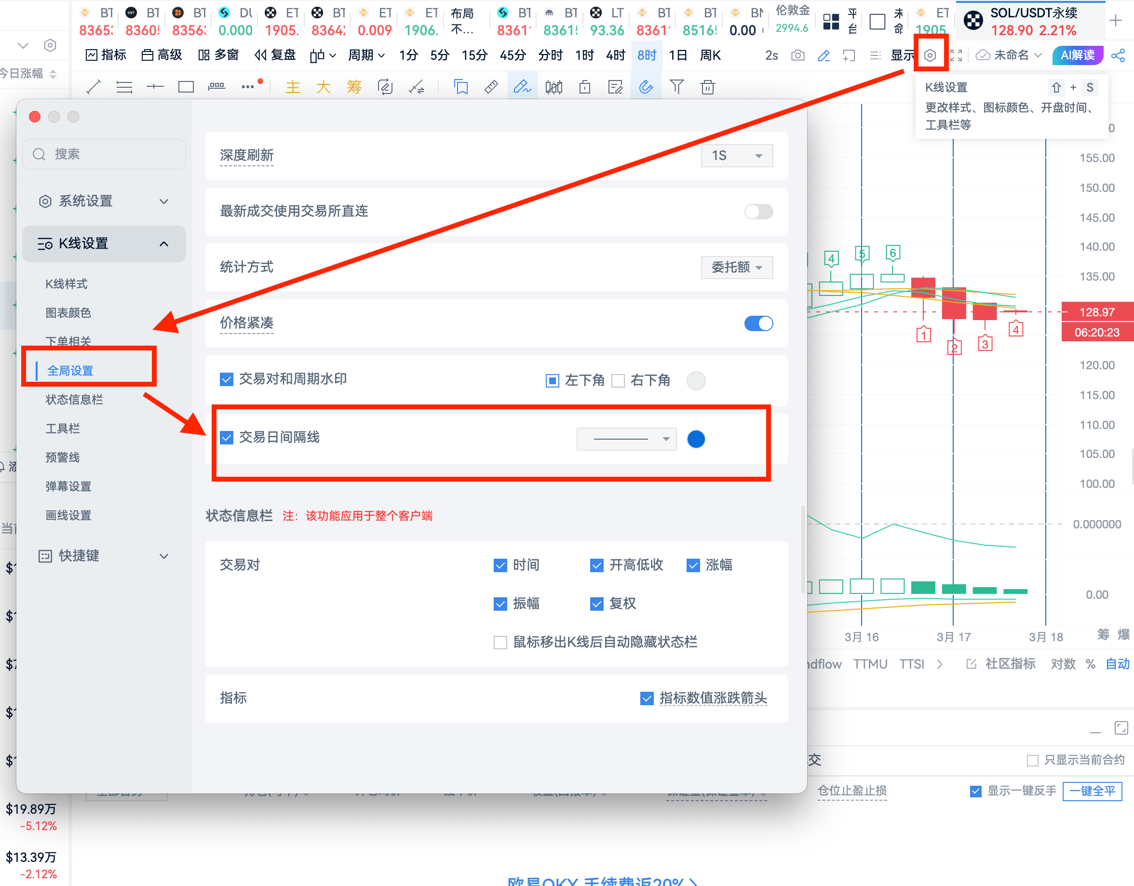Click the 主 indicator icon
The image size is (1134, 886).
coord(293,87)
